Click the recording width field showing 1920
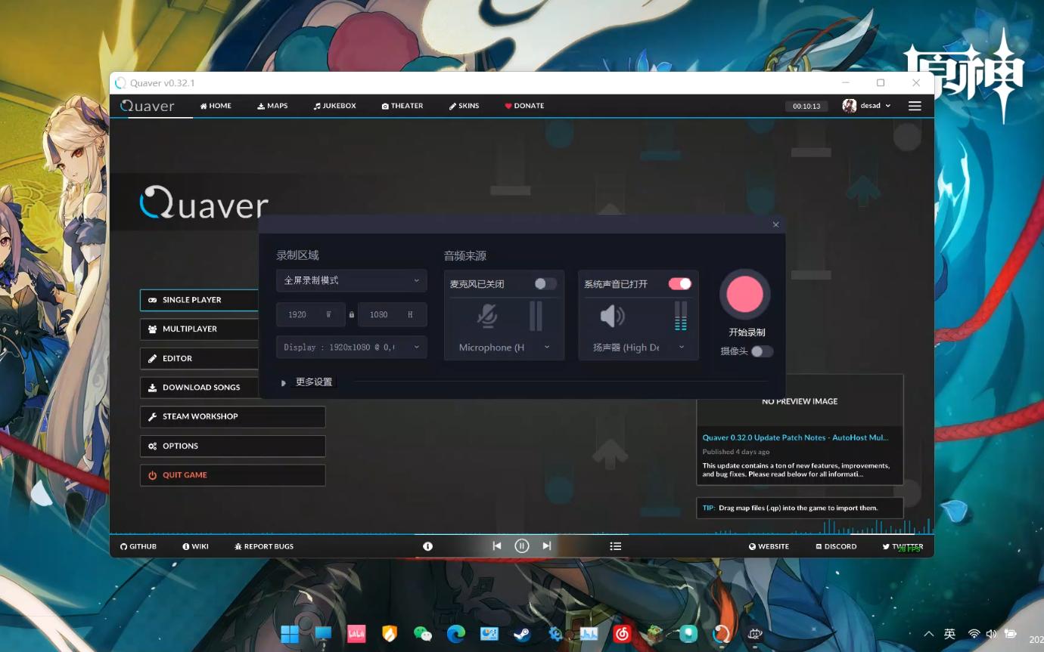Screen dimensions: 1044x652 click(310, 315)
